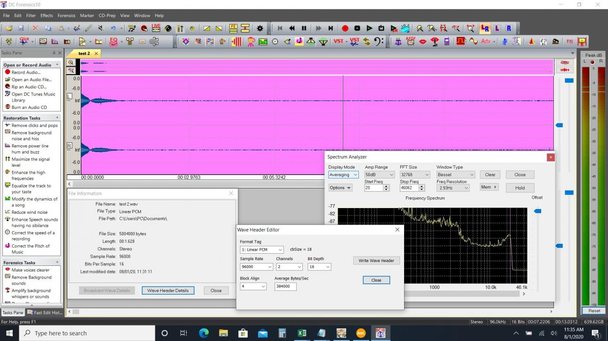Click the looped play transport button
The image size is (608, 341).
pyautogui.click(x=381, y=28)
